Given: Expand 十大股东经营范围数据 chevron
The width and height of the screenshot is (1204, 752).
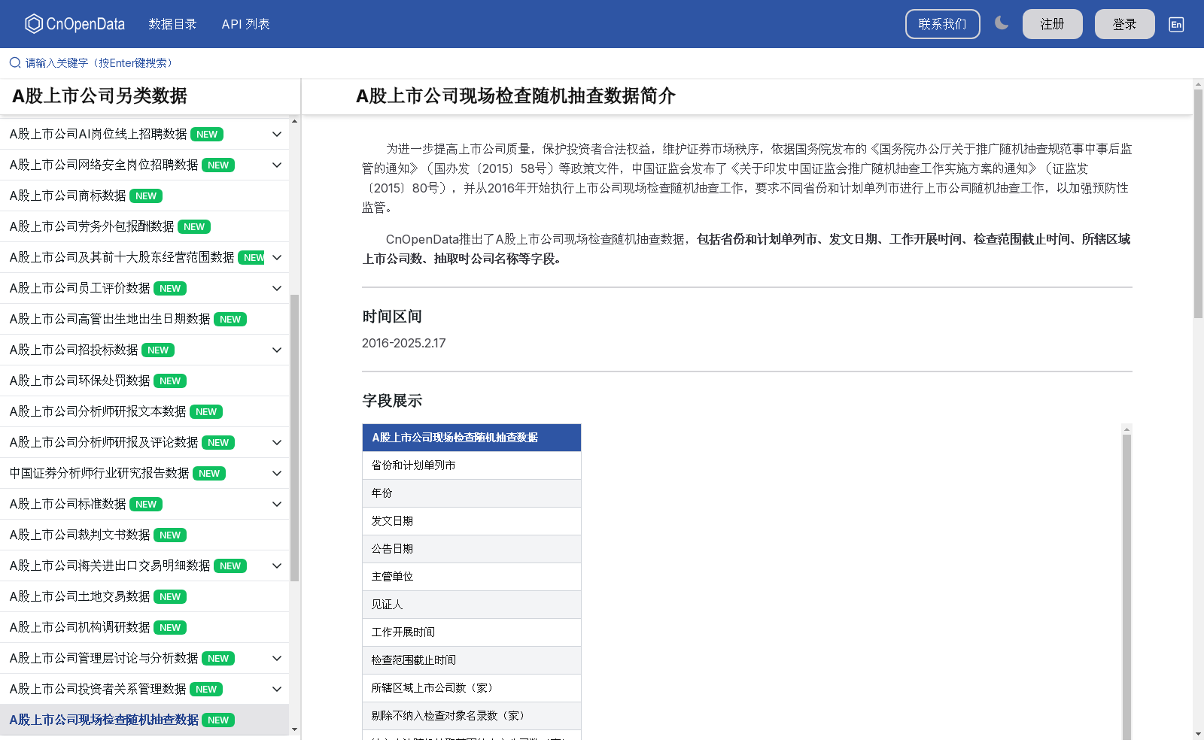Looking at the screenshot, I should [x=277, y=257].
